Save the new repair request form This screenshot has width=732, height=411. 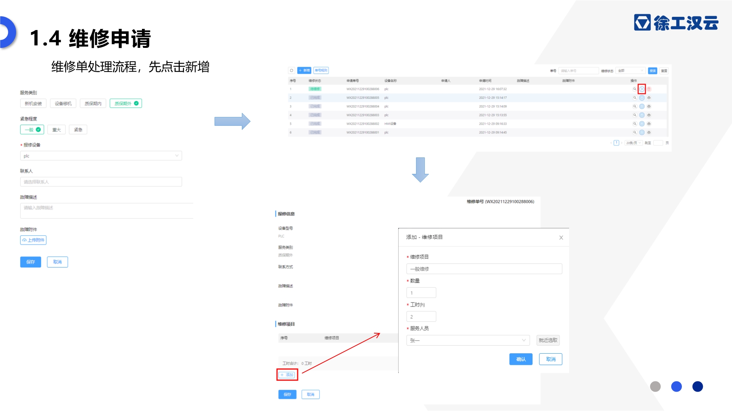coord(31,262)
